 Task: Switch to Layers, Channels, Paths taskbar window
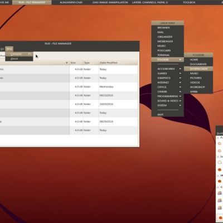[150, 2]
